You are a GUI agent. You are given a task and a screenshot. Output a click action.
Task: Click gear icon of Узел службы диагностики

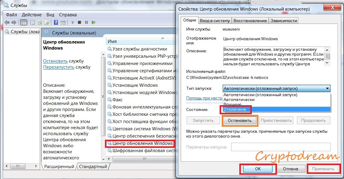point(109,49)
